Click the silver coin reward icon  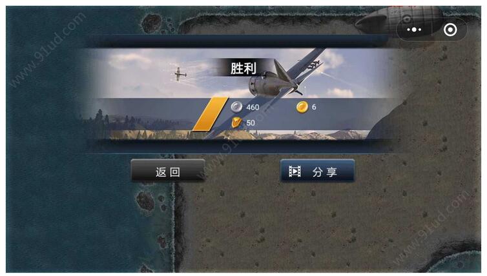point(236,107)
